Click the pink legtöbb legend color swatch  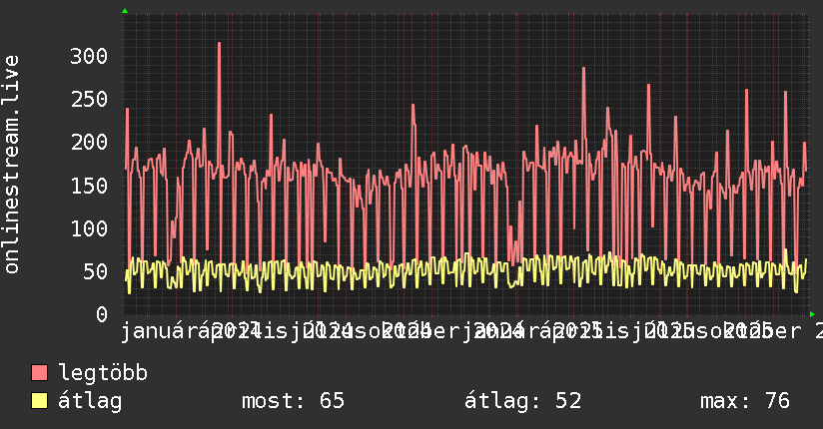[39, 373]
